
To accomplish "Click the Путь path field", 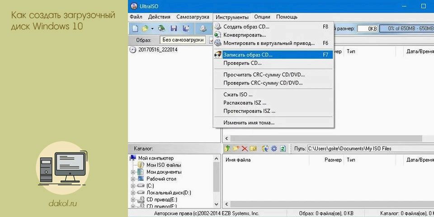I will point(370,149).
